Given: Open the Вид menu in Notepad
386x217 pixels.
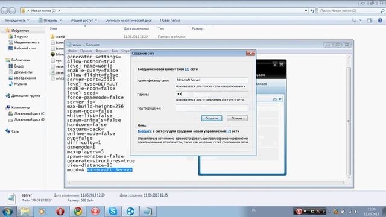Looking at the screenshot, I should 115,51.
